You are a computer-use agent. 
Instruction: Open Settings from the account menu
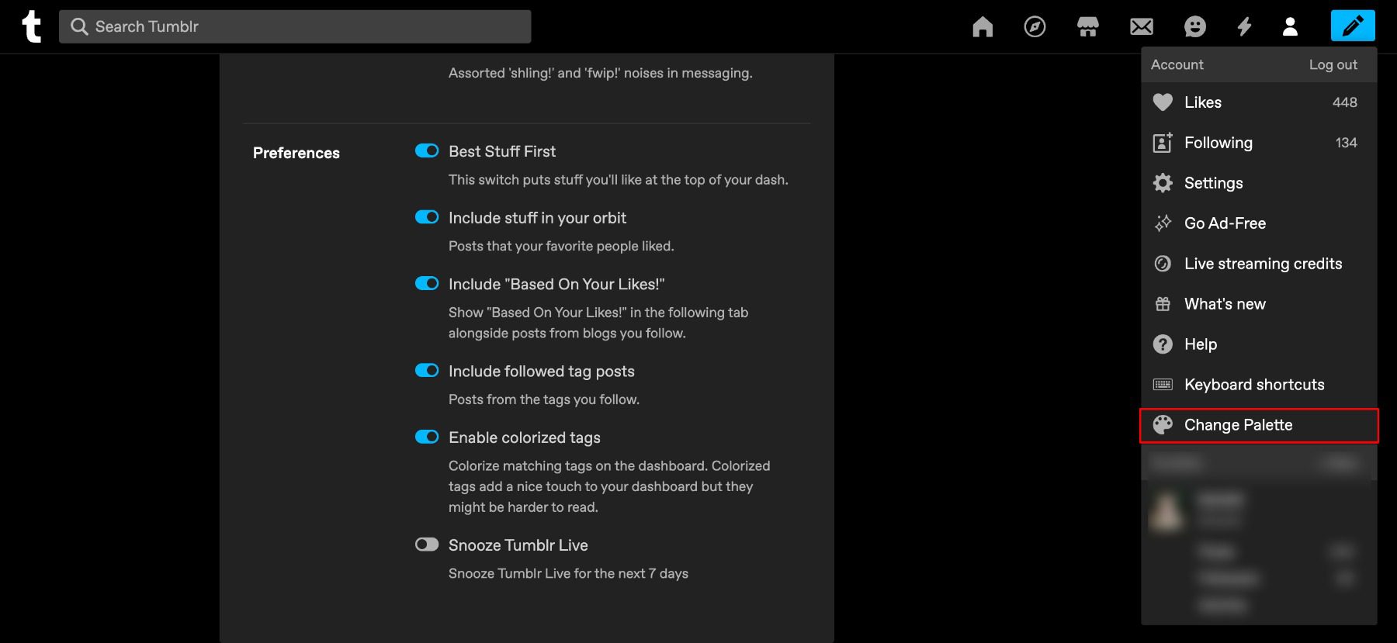click(x=1213, y=183)
